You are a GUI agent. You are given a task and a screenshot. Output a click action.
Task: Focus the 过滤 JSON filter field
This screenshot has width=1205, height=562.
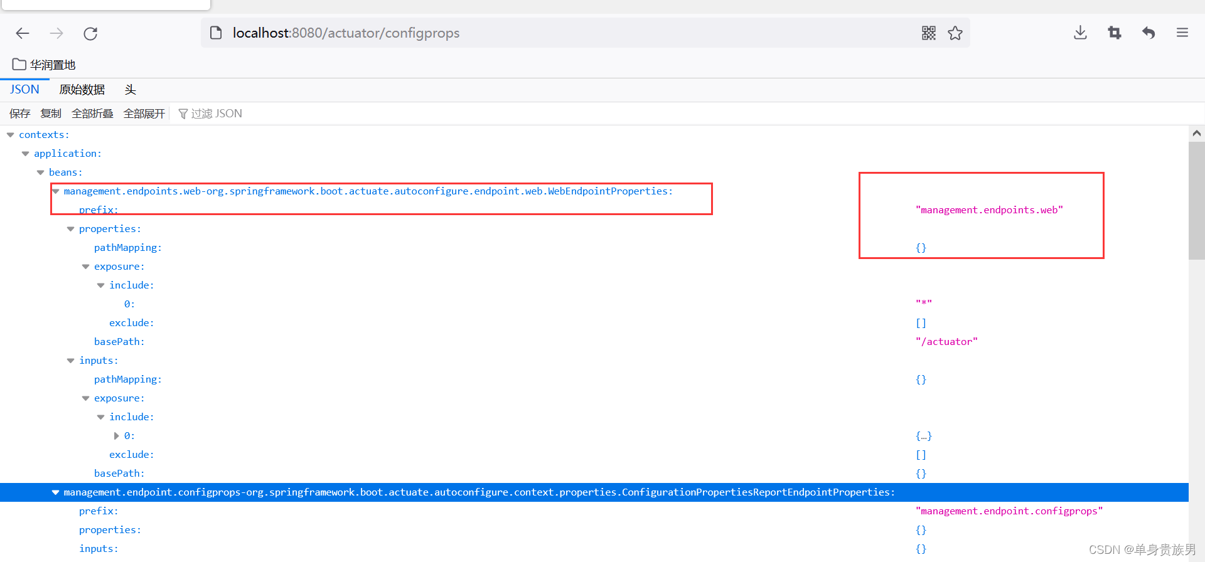point(217,114)
